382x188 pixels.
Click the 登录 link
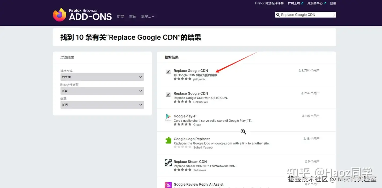tap(333, 3)
